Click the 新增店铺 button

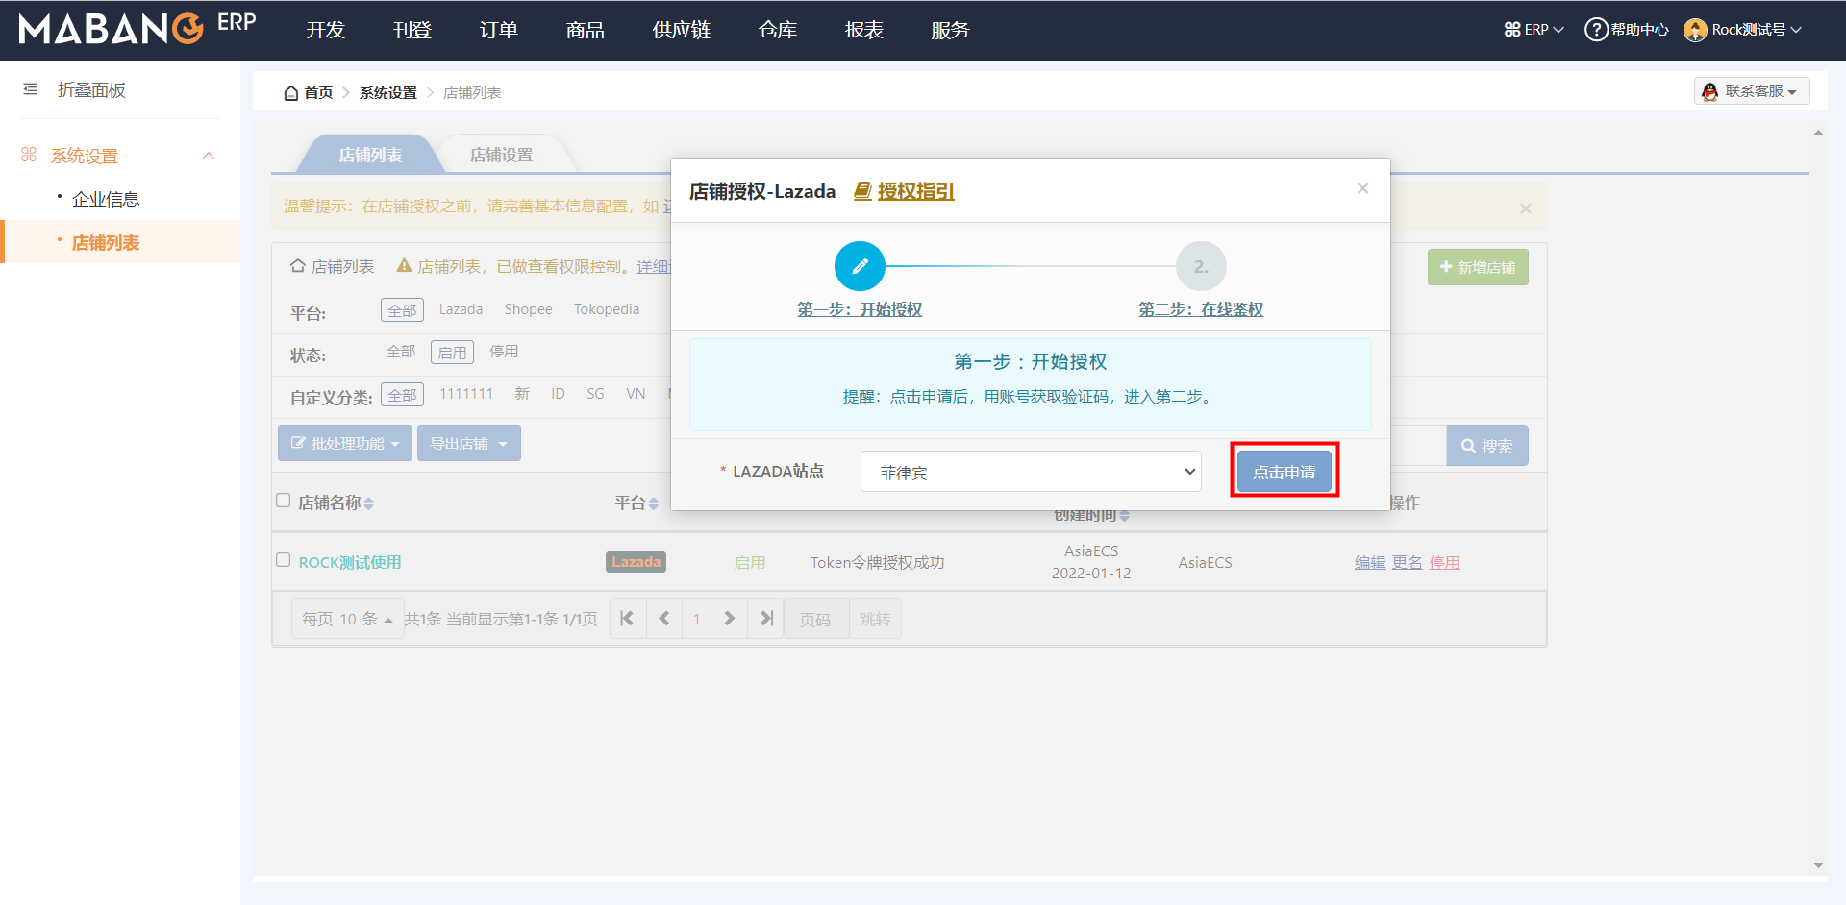coord(1478,267)
